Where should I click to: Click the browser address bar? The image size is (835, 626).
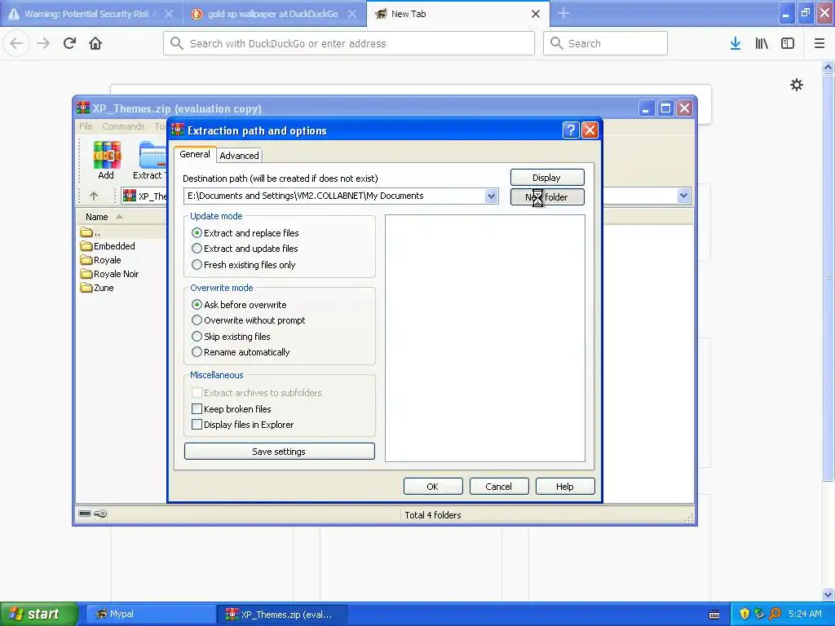(349, 44)
